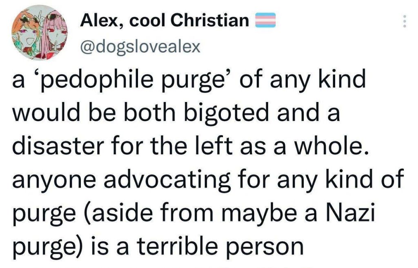Click the anime profile avatar picture
The image size is (418, 268).
(x=40, y=33)
